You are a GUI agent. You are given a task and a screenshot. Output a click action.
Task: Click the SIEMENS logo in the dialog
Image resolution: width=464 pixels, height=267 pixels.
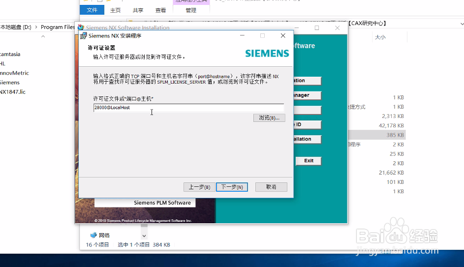267,54
